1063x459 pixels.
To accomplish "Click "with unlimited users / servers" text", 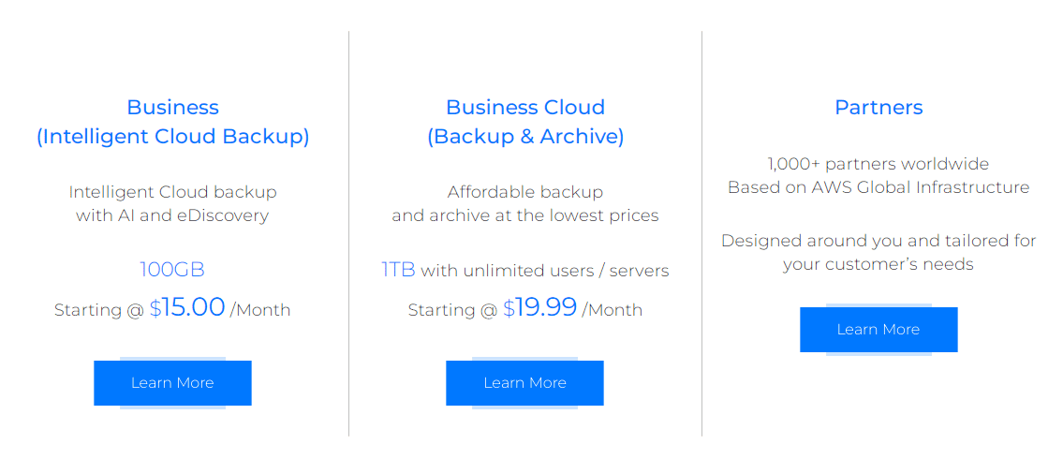I will [x=545, y=272].
